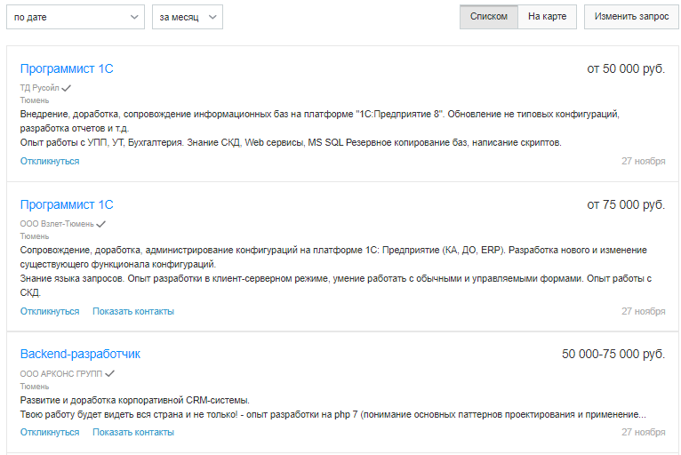Switch to 'На карте' map view
681x455 pixels.
click(x=547, y=17)
